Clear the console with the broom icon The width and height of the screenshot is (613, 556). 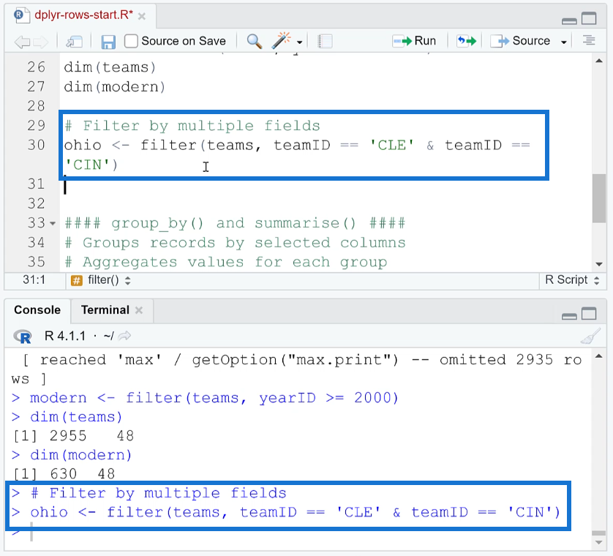click(x=590, y=337)
